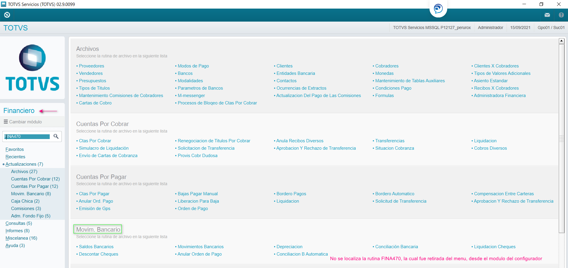Open the Parametros de Bancos routine
The width and height of the screenshot is (568, 268).
[x=200, y=88]
